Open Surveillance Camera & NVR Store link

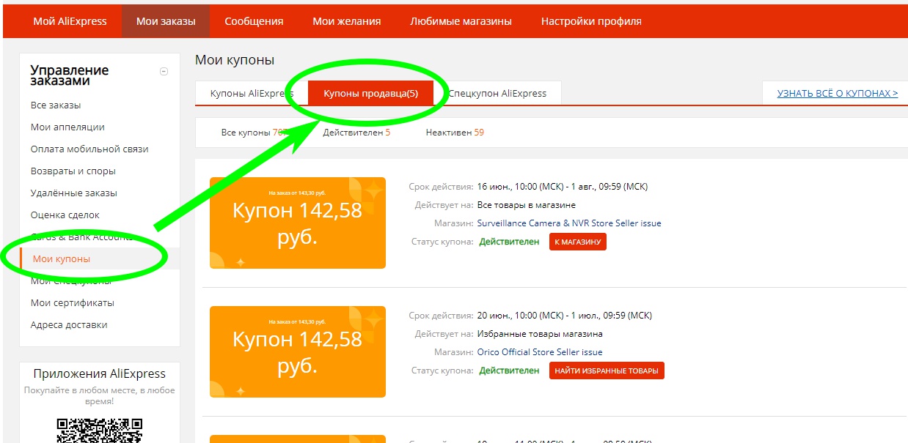click(569, 223)
